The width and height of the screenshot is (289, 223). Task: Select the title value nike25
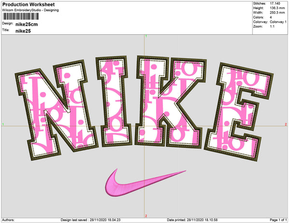point(23,31)
